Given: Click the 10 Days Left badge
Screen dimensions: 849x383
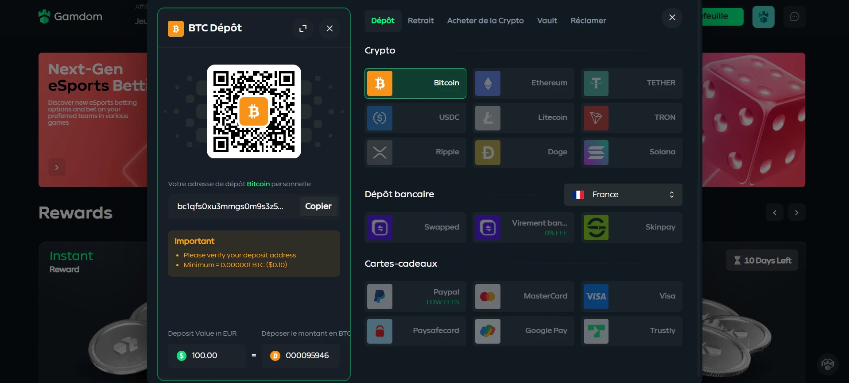Looking at the screenshot, I should point(762,260).
